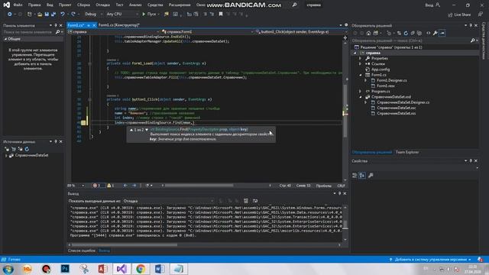Click the Undo arrow icon
This screenshot has height=275, width=489.
click(63, 14)
